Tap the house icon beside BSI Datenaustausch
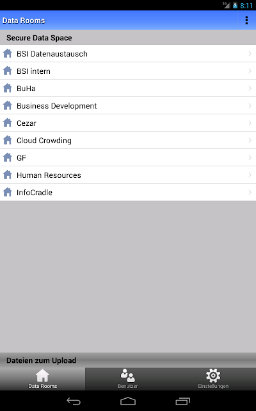This screenshot has width=256, height=411. 8,53
